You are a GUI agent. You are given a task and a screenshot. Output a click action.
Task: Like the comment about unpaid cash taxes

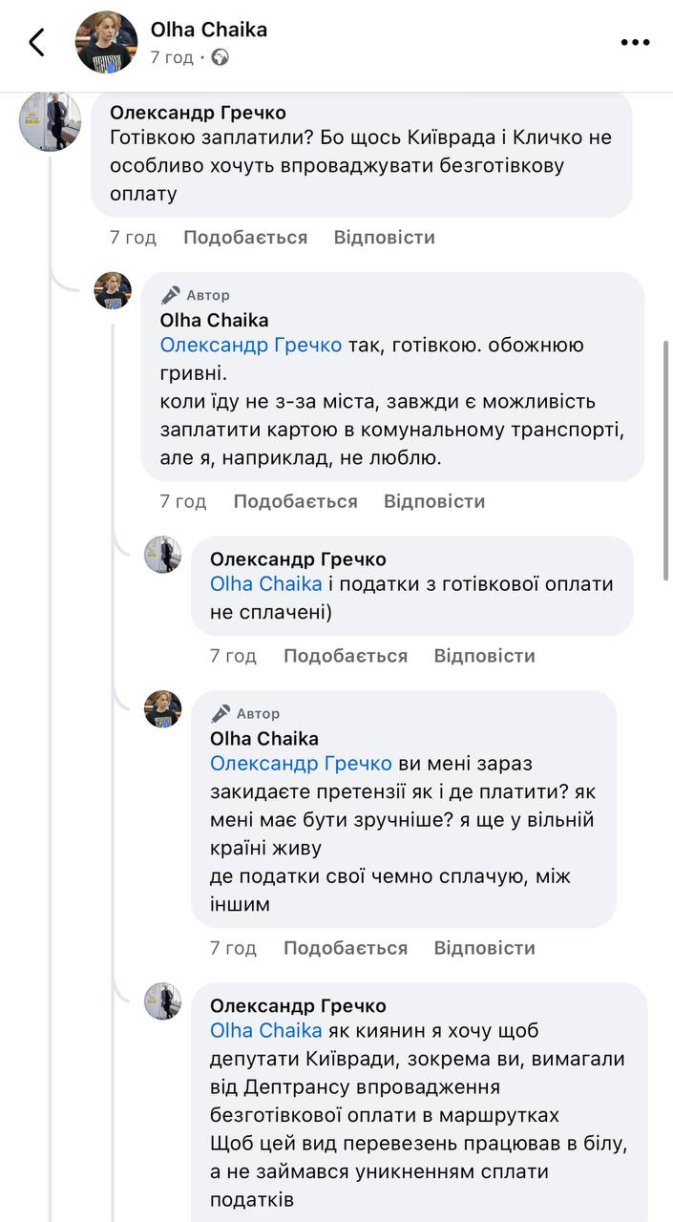click(346, 656)
